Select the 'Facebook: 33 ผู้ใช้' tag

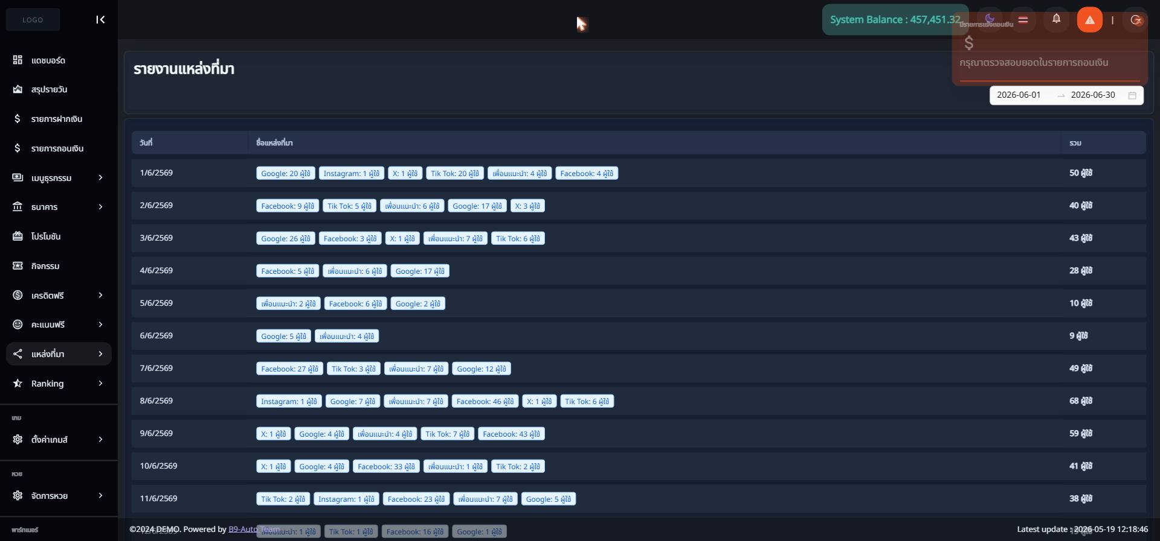click(386, 466)
